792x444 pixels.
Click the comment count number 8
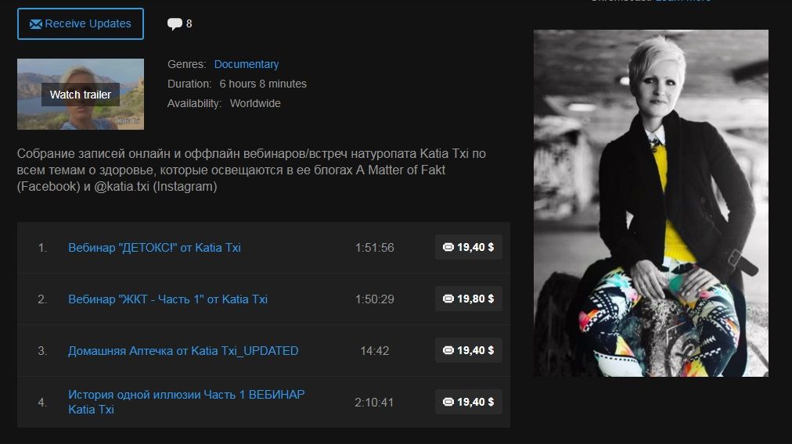click(189, 23)
